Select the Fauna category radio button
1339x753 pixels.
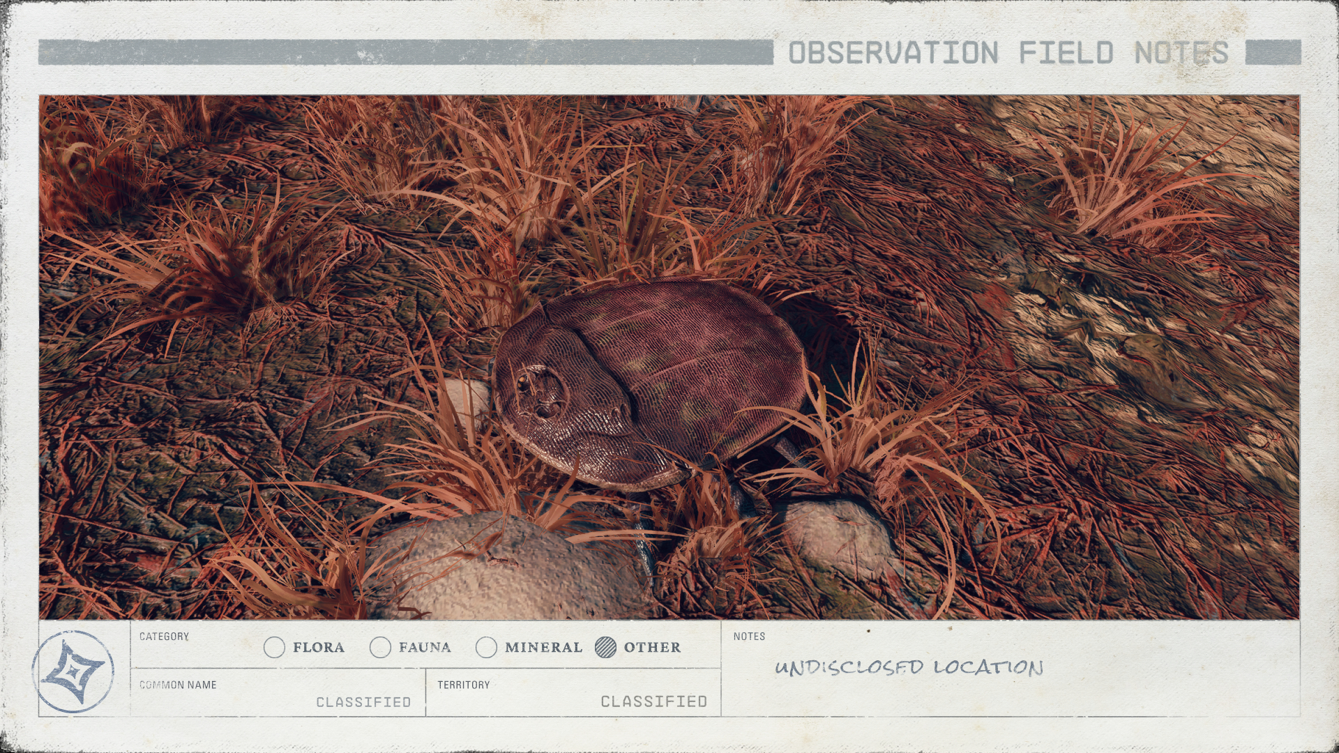click(380, 648)
